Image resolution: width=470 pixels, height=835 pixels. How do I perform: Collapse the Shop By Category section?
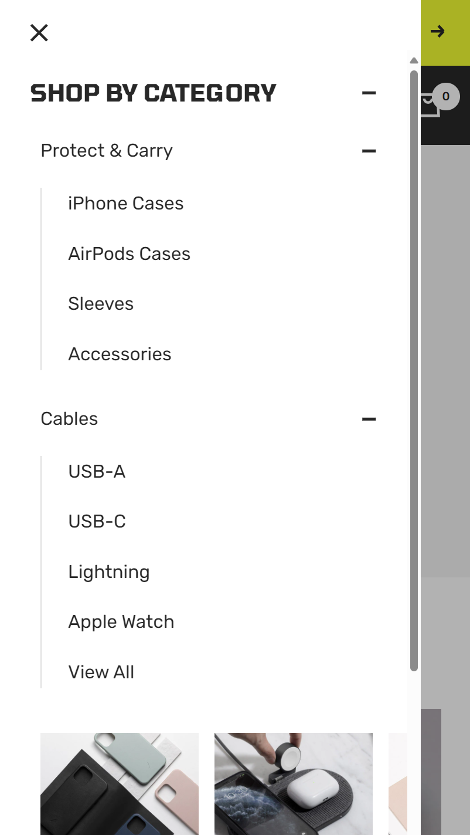[x=369, y=93]
